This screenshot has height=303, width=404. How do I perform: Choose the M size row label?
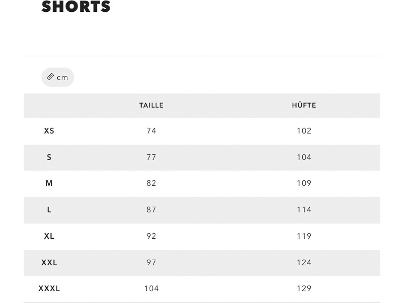pos(49,183)
